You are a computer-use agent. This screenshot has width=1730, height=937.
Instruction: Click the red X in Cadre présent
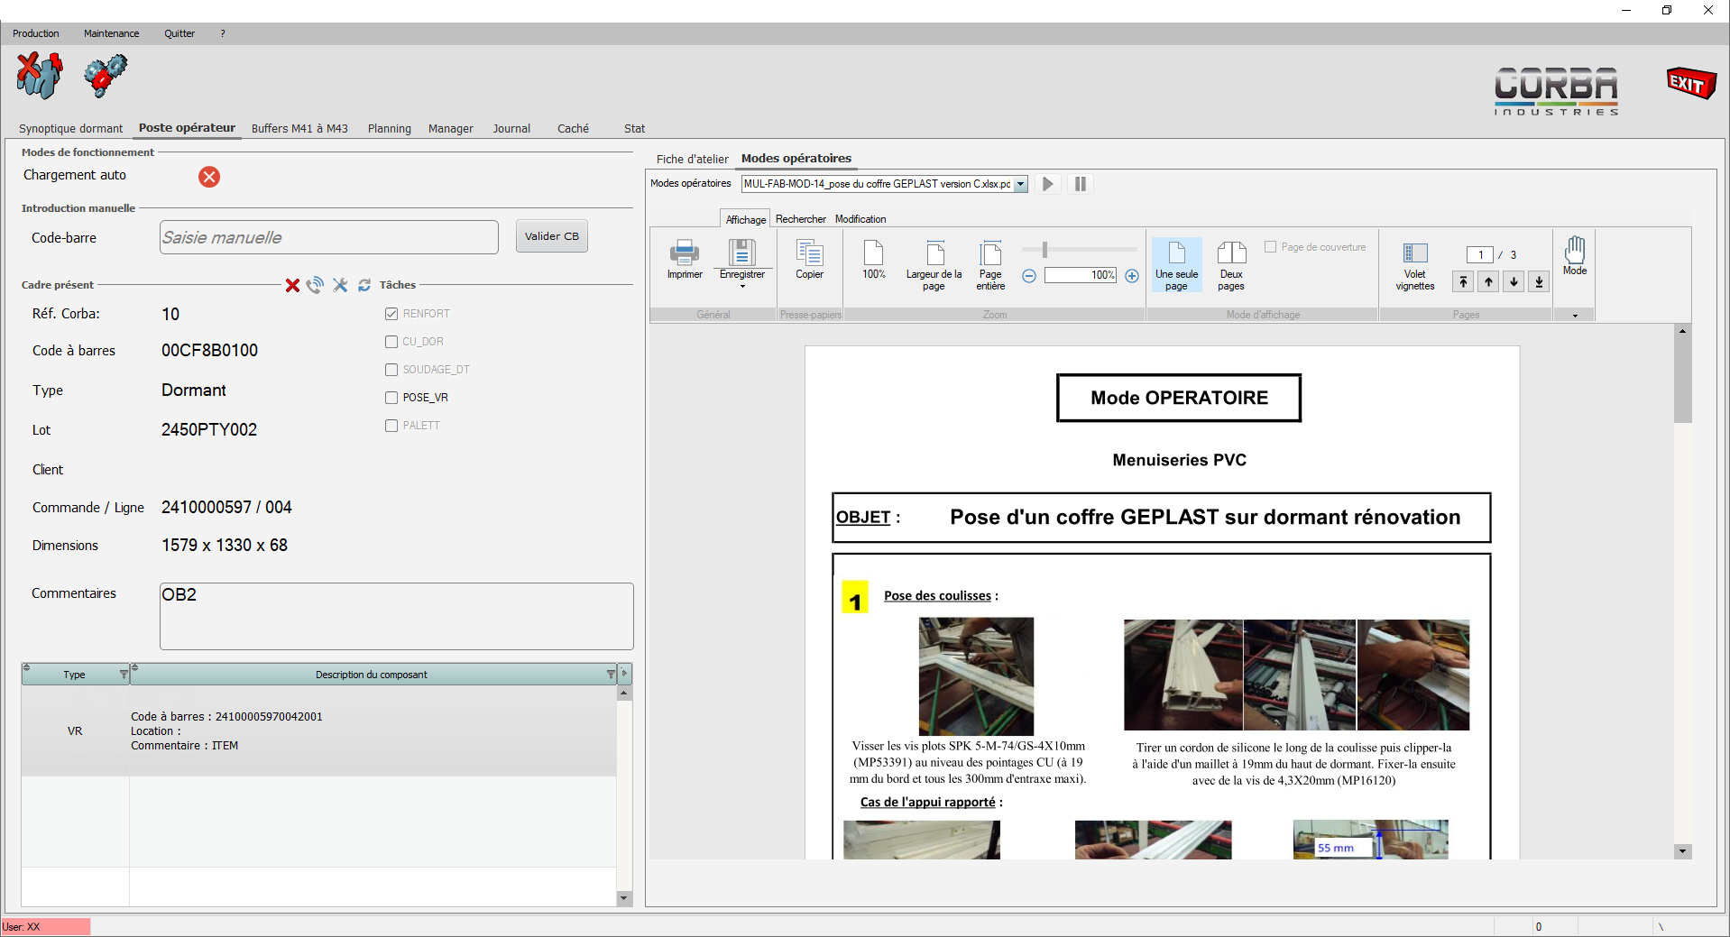pos(292,286)
